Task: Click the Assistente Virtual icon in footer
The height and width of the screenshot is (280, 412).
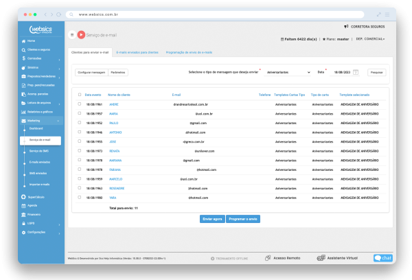Action: pyautogui.click(x=321, y=258)
